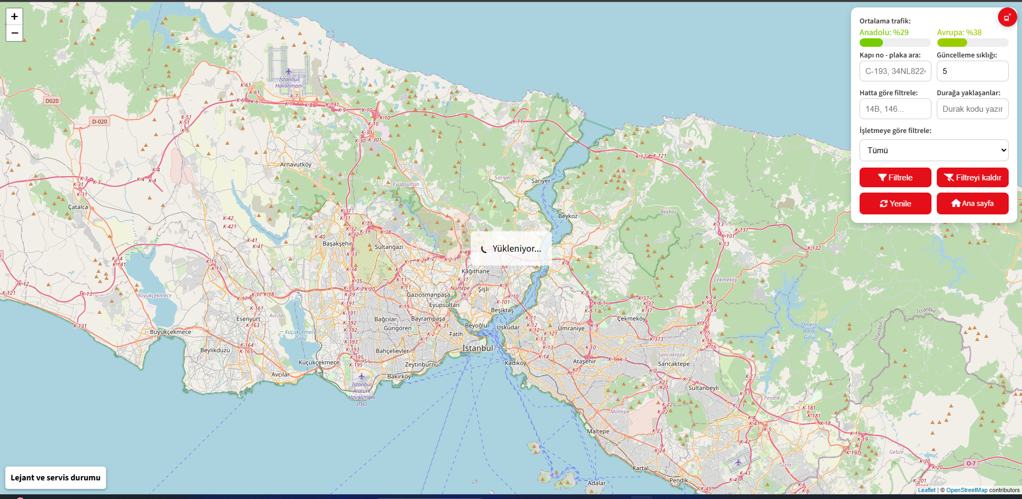Click the Durağa yaklaşanlar stop code field
1022x499 pixels.
tap(972, 109)
